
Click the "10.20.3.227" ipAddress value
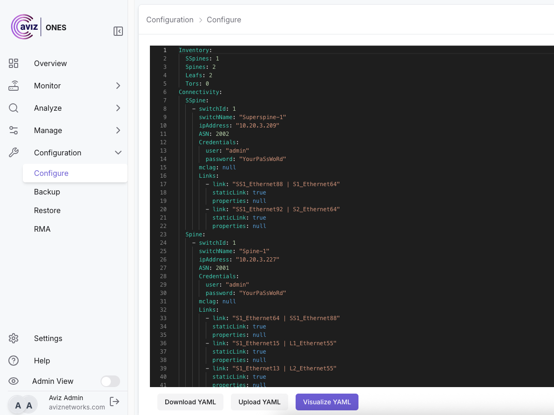(x=257, y=259)
